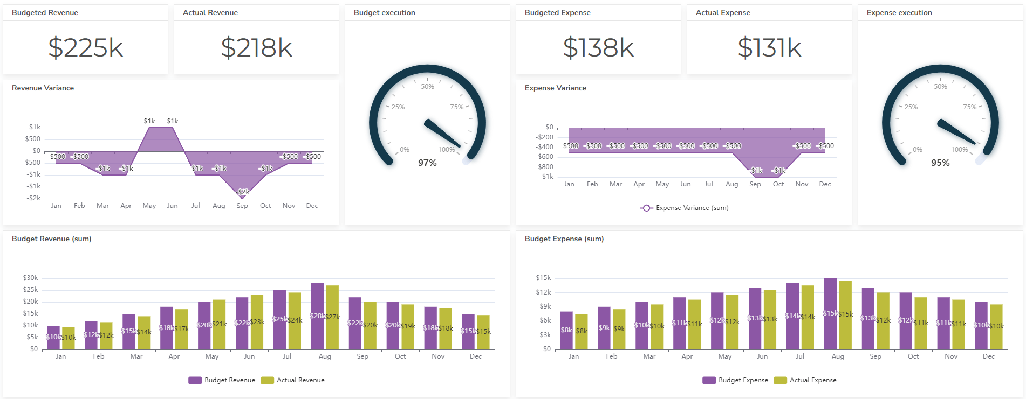
Task: Click the Expense Variance legend line marker
Action: click(646, 208)
